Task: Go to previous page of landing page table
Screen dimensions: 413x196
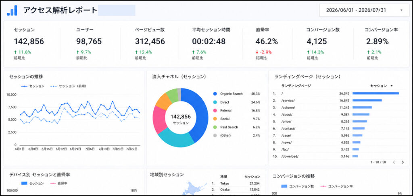Action: click(x=394, y=162)
